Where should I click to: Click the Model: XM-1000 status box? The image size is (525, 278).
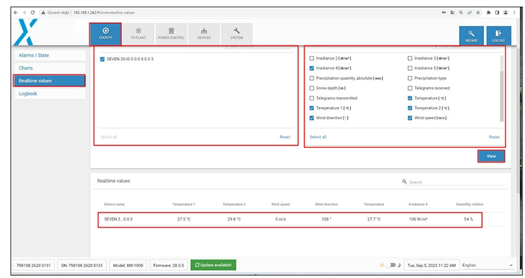tap(128, 265)
